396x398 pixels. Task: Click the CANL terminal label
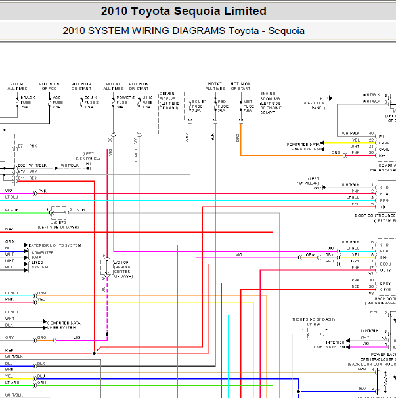tap(384, 149)
